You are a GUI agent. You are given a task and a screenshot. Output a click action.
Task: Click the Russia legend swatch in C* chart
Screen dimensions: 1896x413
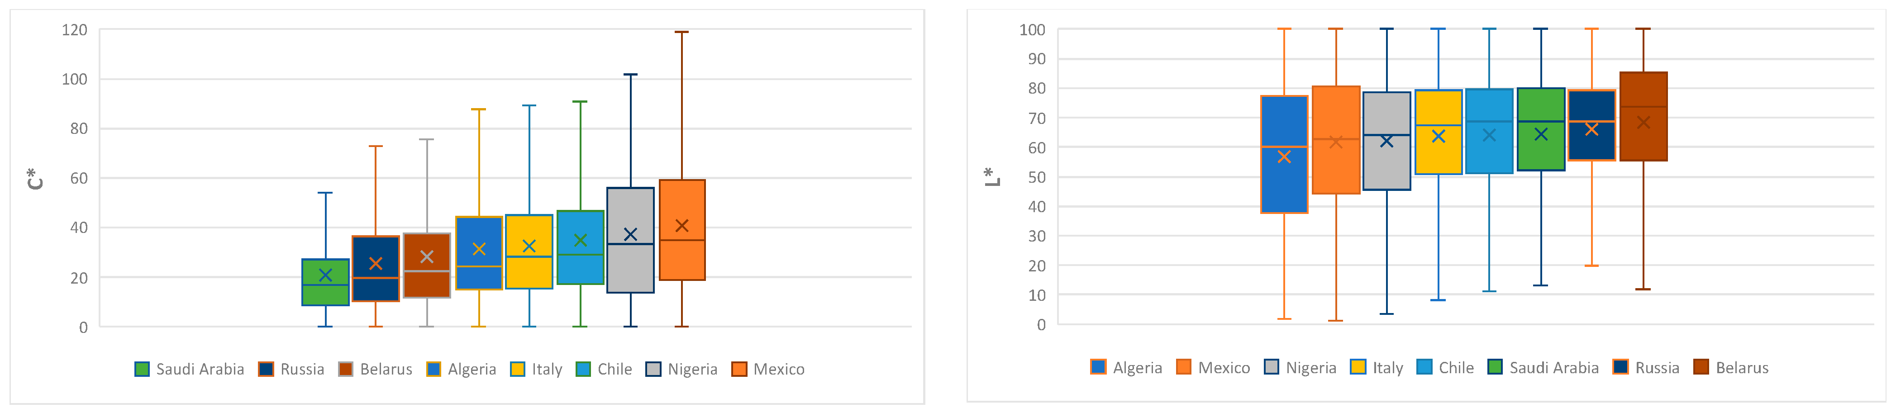tap(266, 369)
